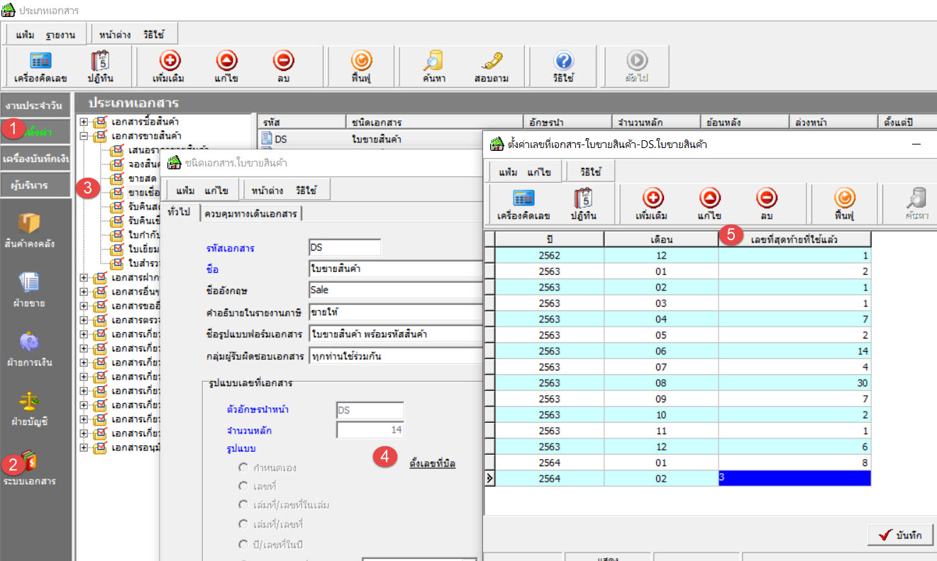This screenshot has height=561, width=937.
Task: Select ปี/เลขที่ในปี radio option
Action: point(243,543)
